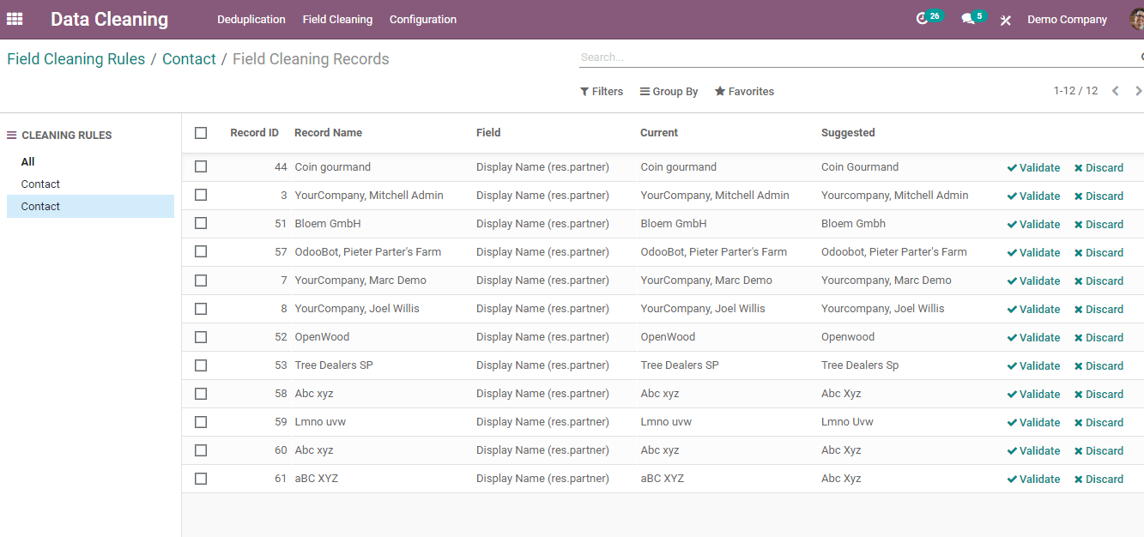Open the apps grid menu icon
Viewport: 1144px width, 537px height.
pyautogui.click(x=15, y=19)
